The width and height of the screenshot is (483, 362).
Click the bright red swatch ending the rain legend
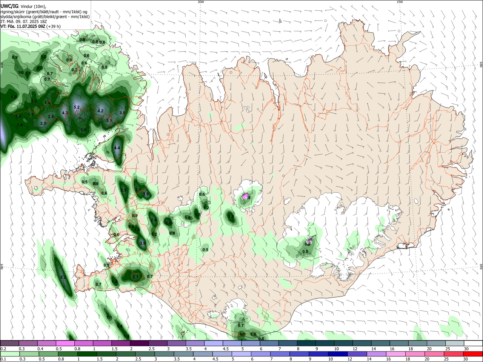pyautogui.click(x=473, y=354)
